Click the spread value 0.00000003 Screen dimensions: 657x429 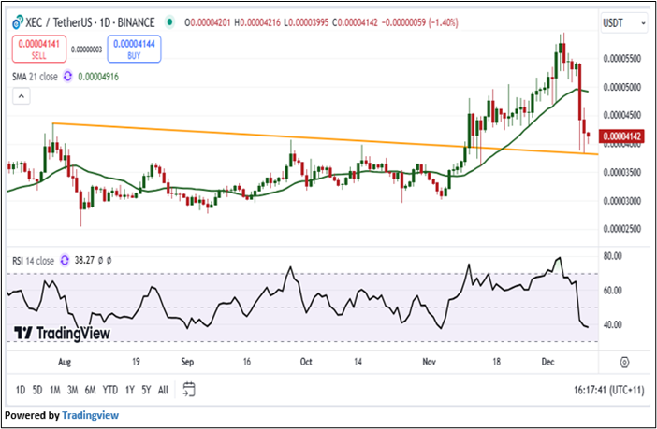[x=87, y=50]
